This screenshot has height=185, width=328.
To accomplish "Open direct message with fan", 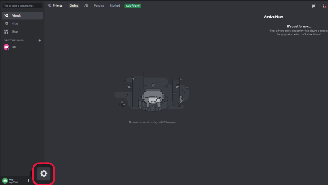I will point(22,47).
